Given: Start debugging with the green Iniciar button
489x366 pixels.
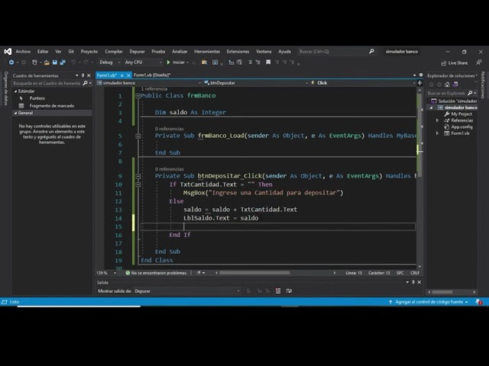Looking at the screenshot, I should pos(176,63).
